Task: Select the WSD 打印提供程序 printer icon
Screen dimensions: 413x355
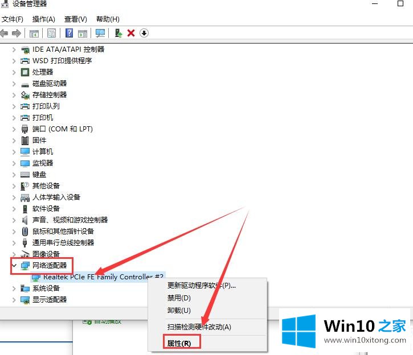Action: [x=25, y=61]
